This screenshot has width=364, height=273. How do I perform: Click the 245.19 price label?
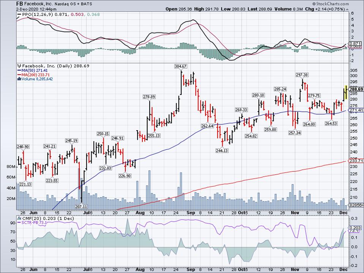(x=71, y=140)
